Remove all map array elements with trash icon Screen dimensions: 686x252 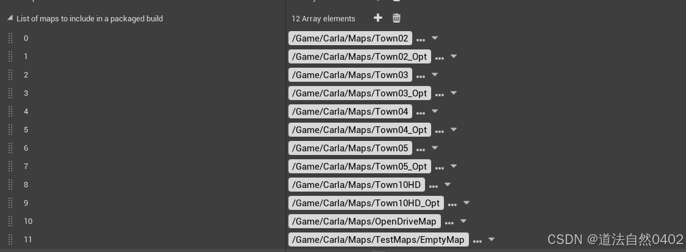click(396, 18)
